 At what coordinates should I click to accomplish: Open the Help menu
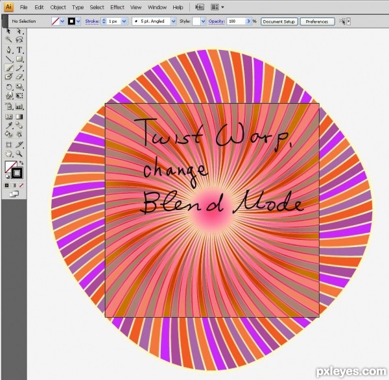tap(178, 7)
